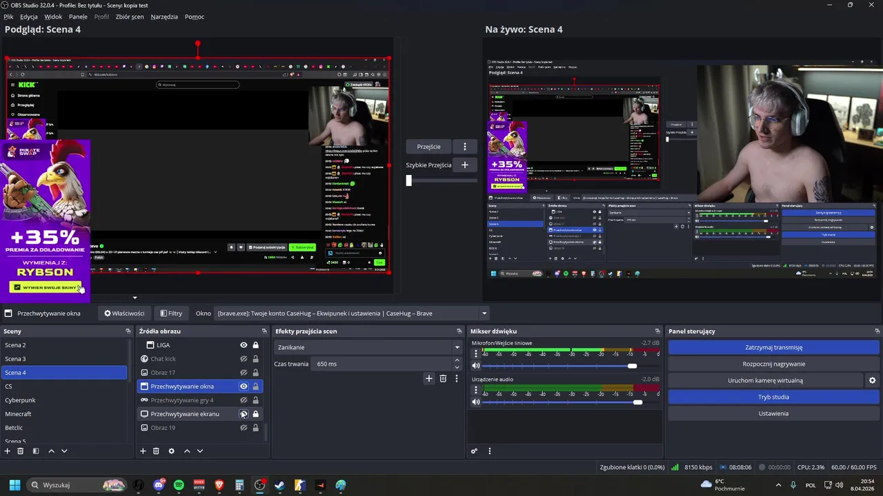The width and height of the screenshot is (883, 496).
Task: Add a new source in Źródła obrazu
Action: [143, 451]
